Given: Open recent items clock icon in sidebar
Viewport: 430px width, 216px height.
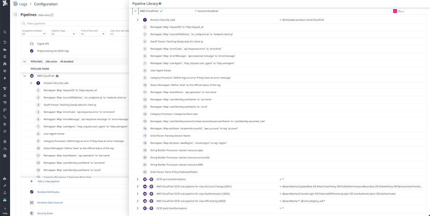Looking at the screenshot, I should (5, 42).
